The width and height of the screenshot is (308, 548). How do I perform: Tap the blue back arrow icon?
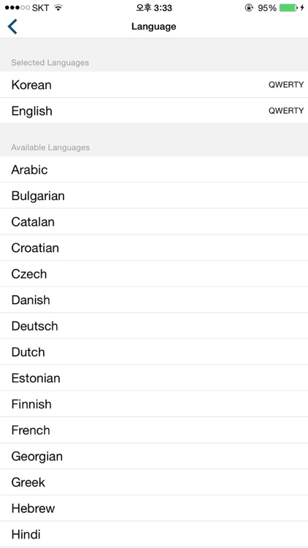[x=12, y=26]
